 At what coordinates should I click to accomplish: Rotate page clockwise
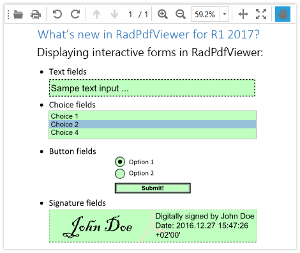tap(75, 14)
